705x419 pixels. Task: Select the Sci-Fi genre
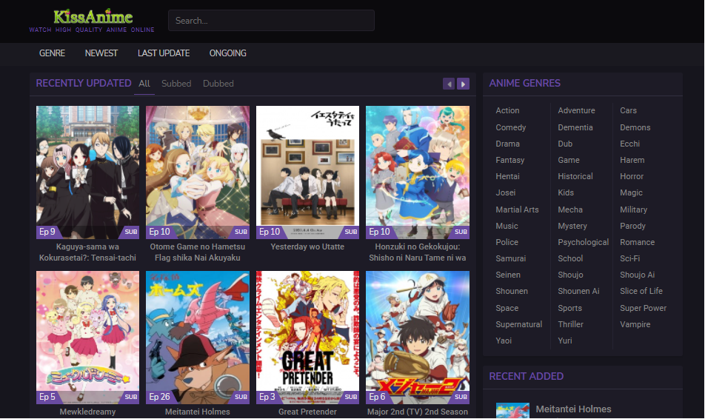630,258
